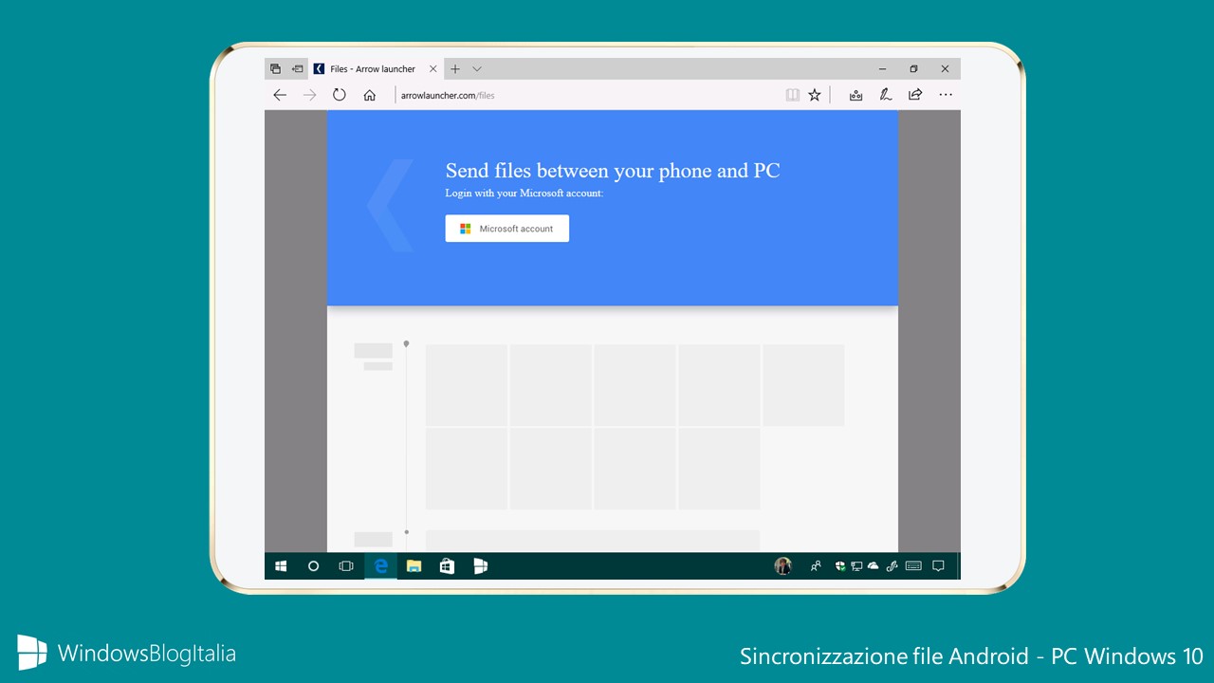Click Edge icon on taskbar
The height and width of the screenshot is (683, 1214).
[381, 566]
